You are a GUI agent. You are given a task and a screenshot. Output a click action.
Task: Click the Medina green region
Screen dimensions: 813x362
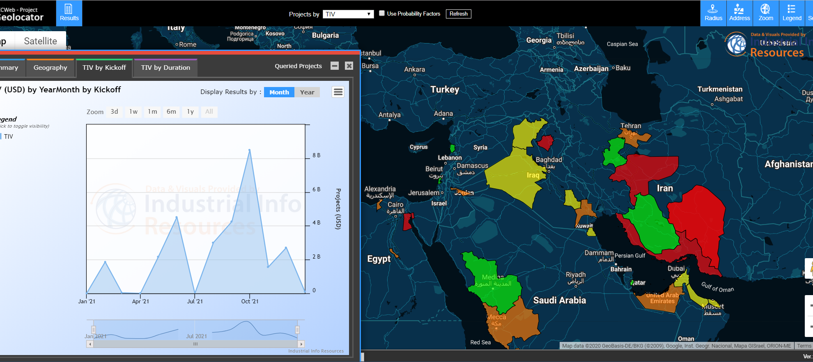[x=493, y=283]
